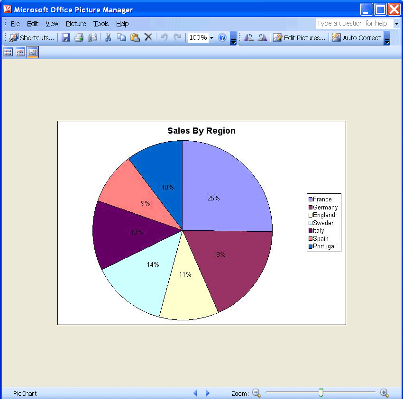Switch to Thumbnail view
The width and height of the screenshot is (403, 399).
click(x=8, y=53)
